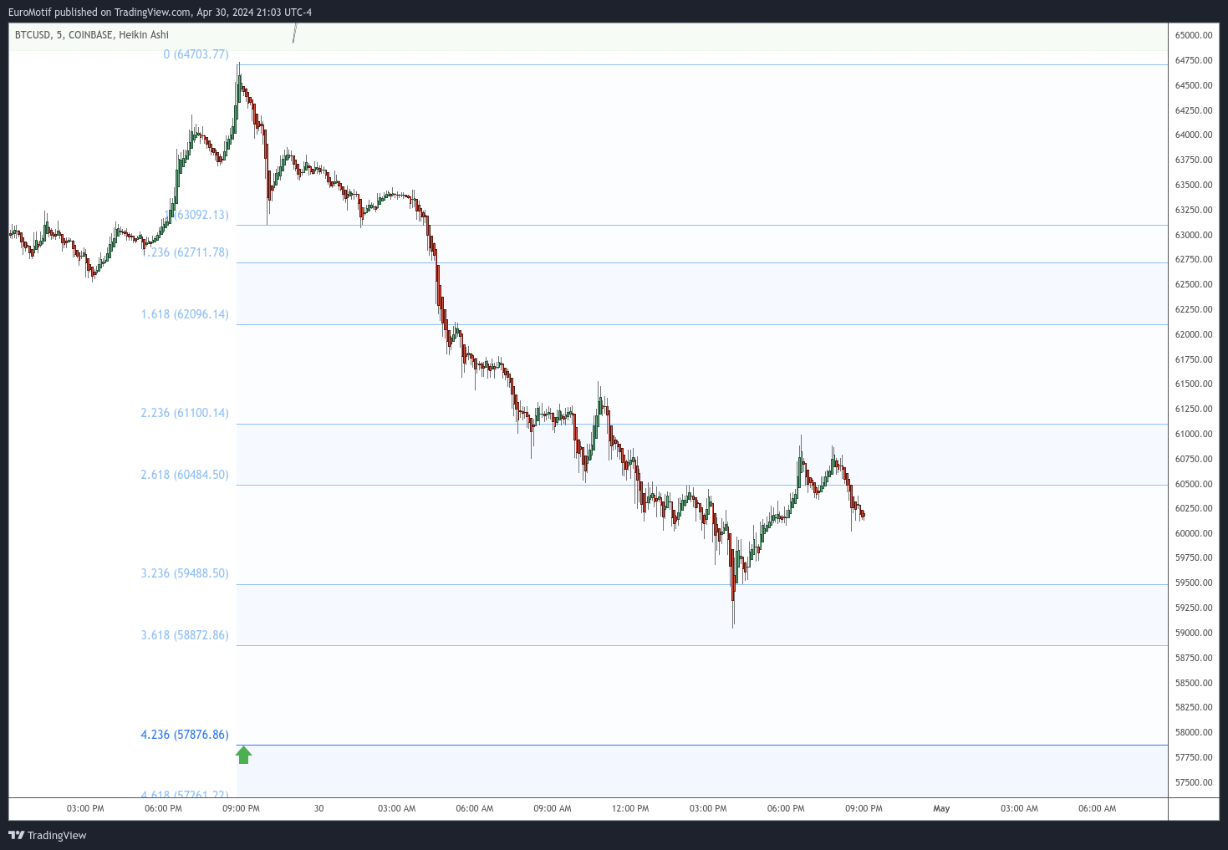This screenshot has width=1228, height=850.
Task: Click the 57500.00 price axis label
Action: [1194, 782]
